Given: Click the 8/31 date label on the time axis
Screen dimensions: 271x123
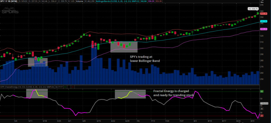Looking at the screenshot, I should pos(252,121).
